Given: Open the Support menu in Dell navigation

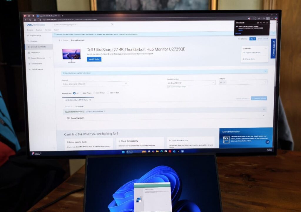Looking at the screenshot, I should [57, 30].
